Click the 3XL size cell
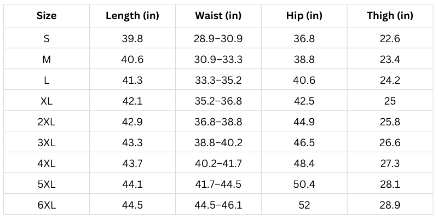 coord(47,143)
